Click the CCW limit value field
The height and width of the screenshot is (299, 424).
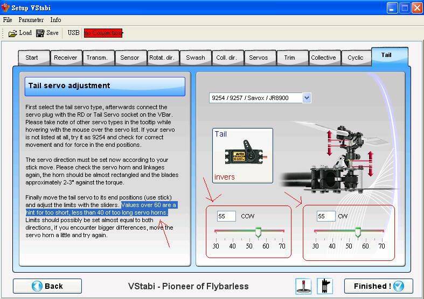point(226,216)
